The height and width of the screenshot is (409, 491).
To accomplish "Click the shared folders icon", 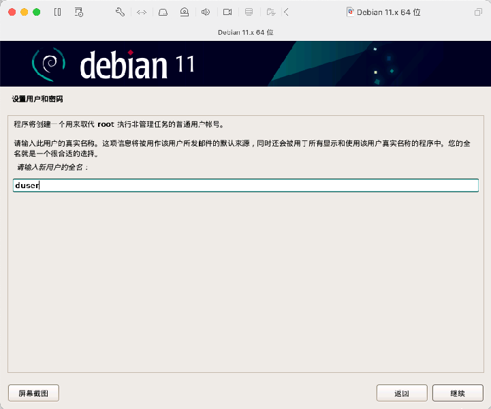I will point(270,12).
